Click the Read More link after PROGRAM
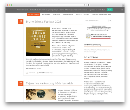This screenshot has width=130, height=110. (x=37, y=68)
